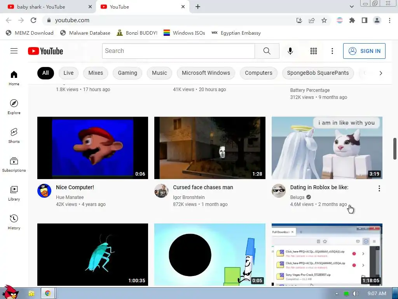Click the Hue Manatee channel name
Viewport: 398px width, 299px height.
[70, 197]
